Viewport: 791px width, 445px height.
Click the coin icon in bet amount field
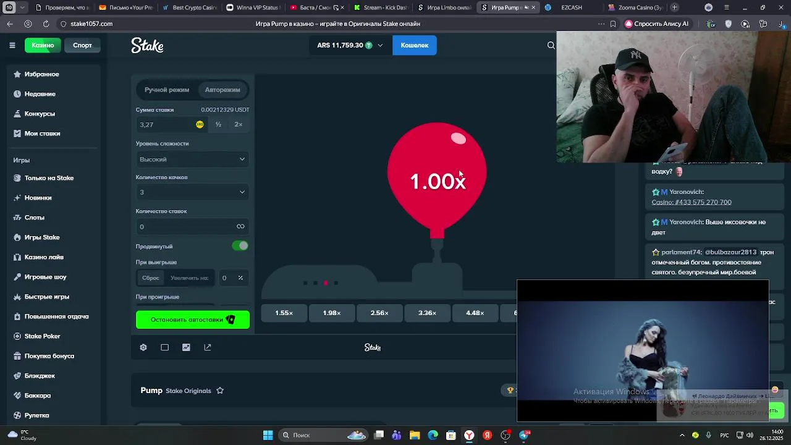200,124
